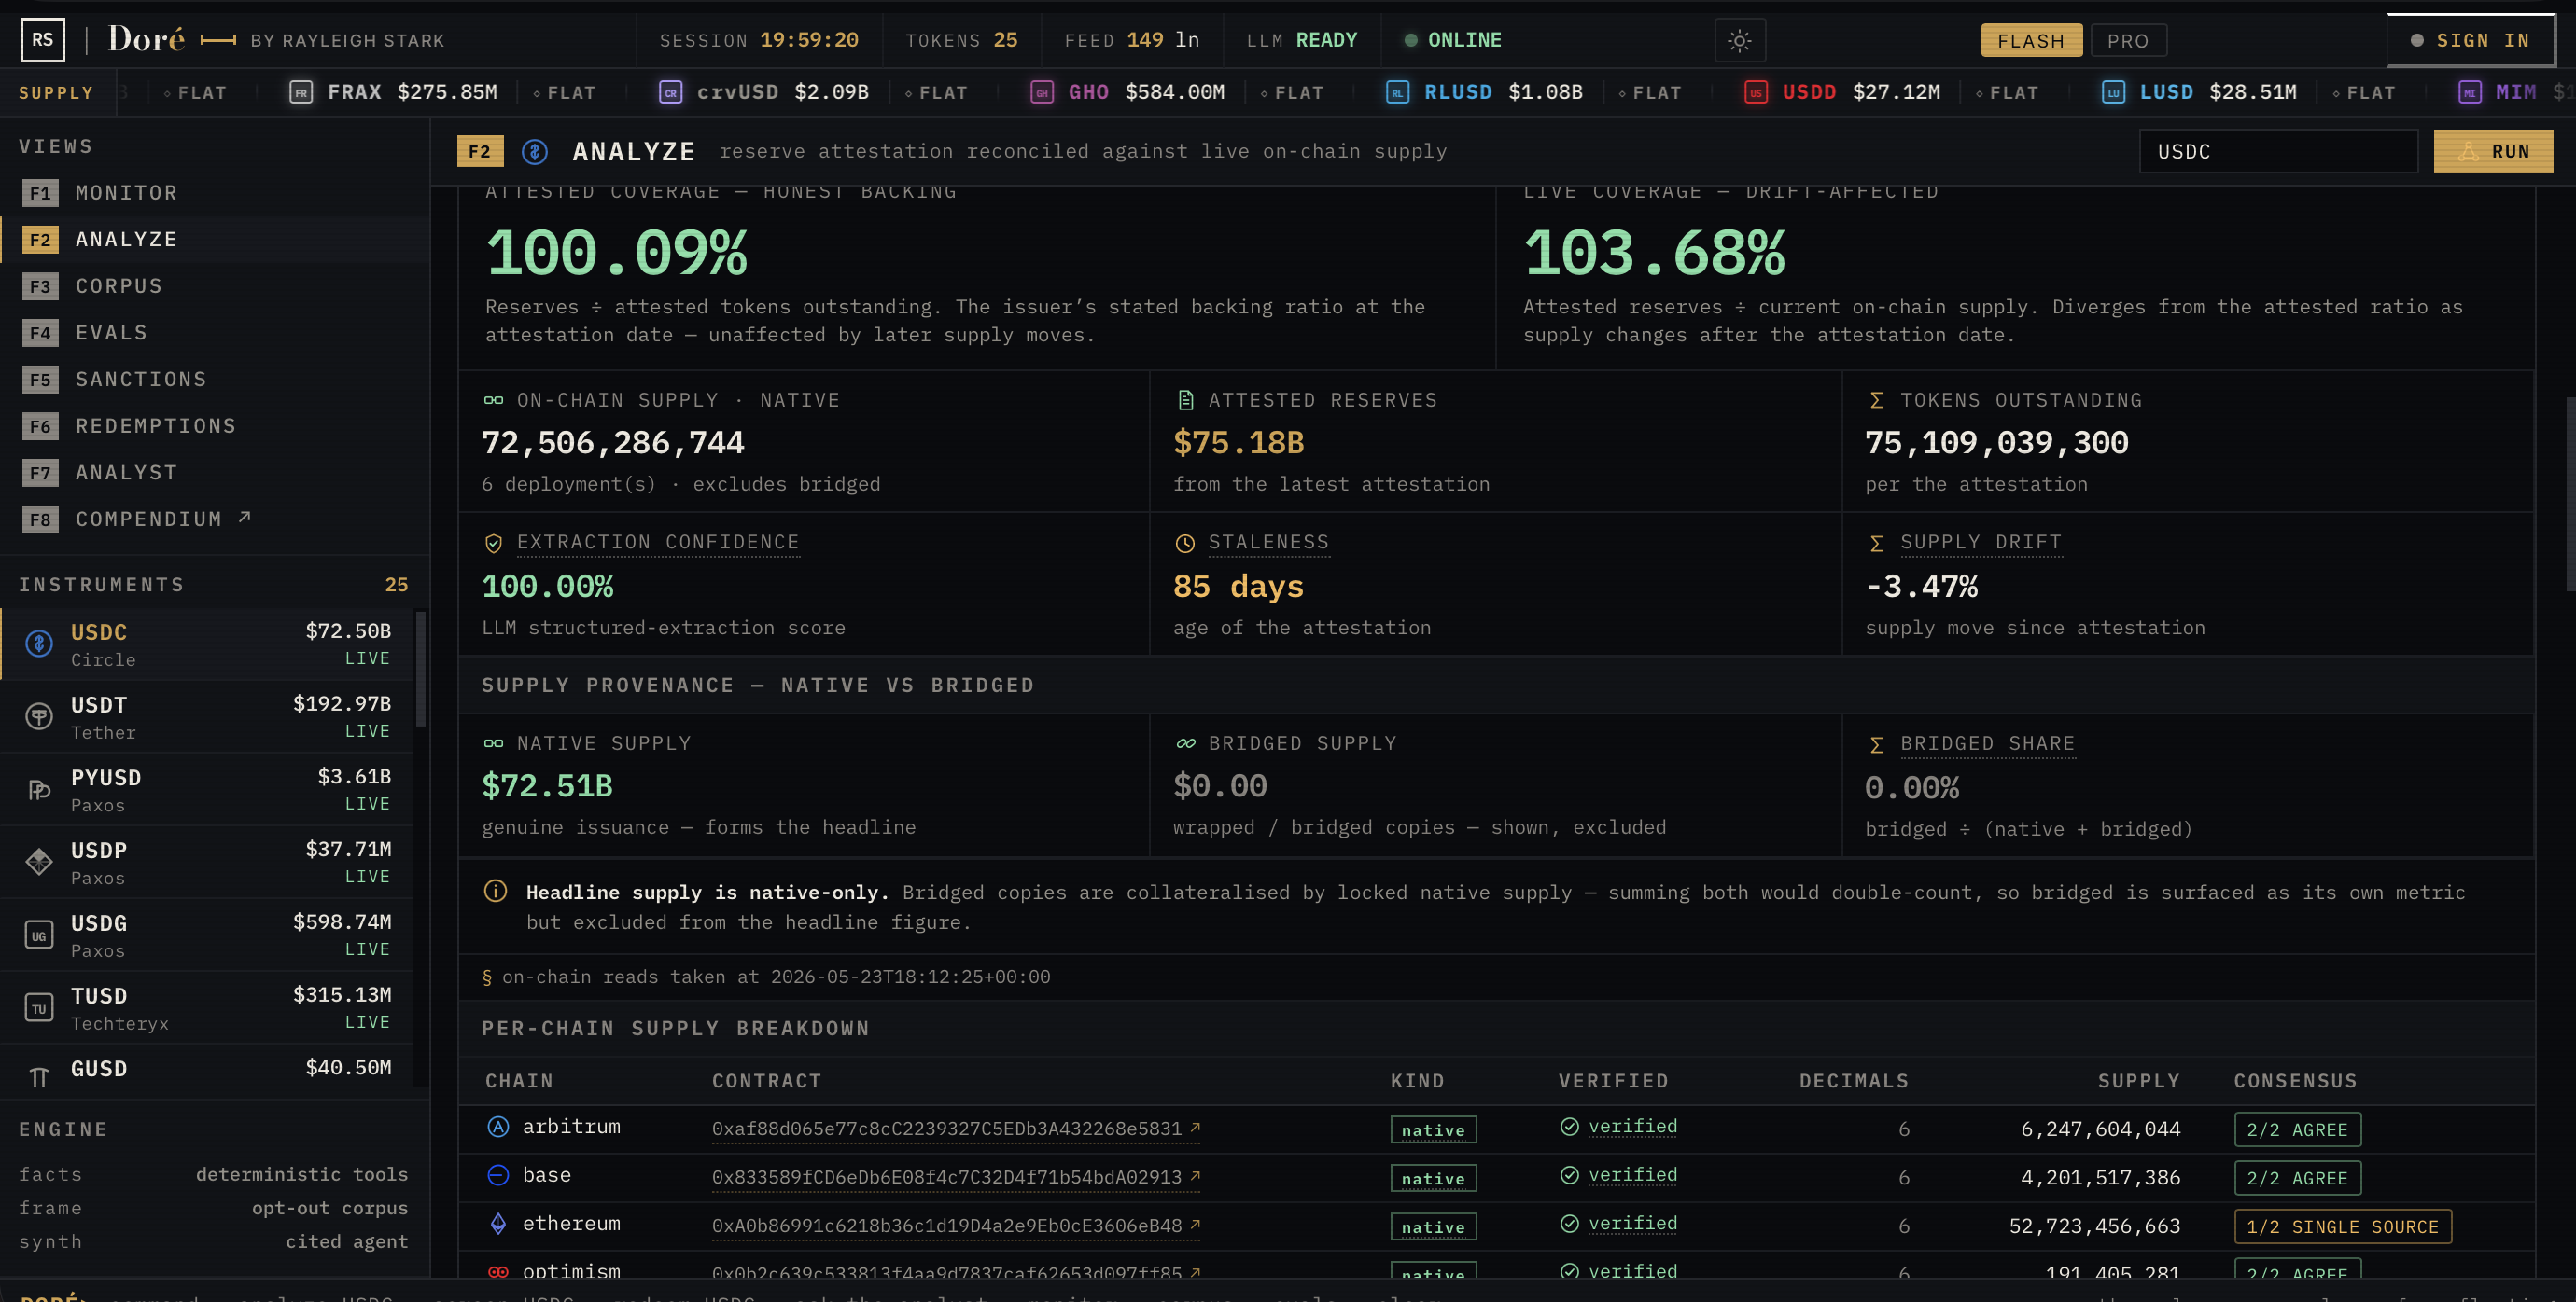Click the RLUSD ticker icon

pos(1397,93)
